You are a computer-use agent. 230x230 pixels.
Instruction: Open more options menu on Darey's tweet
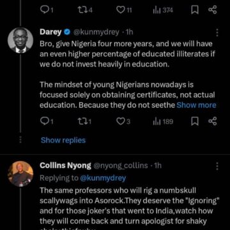click(x=217, y=33)
